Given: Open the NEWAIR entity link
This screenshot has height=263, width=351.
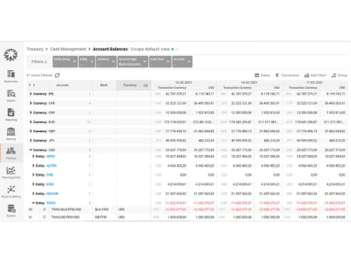Looking at the screenshot, I should click(x=53, y=194).
